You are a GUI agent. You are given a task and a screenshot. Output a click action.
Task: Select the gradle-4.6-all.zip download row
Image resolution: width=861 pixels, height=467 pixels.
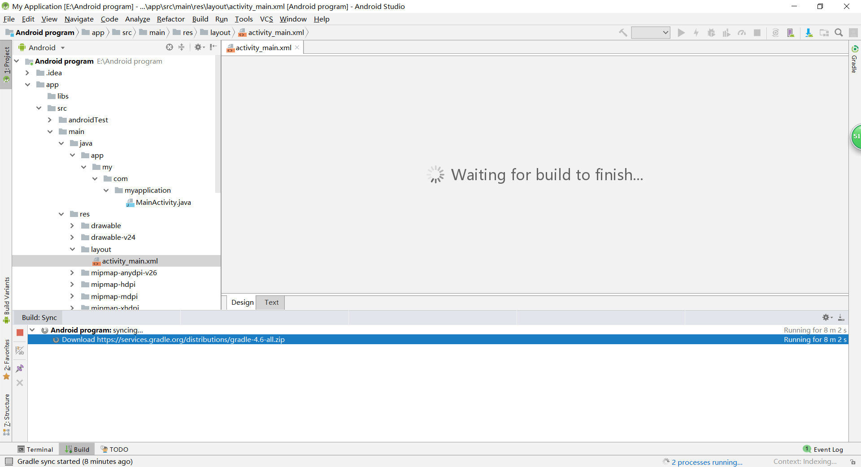[x=438, y=340]
